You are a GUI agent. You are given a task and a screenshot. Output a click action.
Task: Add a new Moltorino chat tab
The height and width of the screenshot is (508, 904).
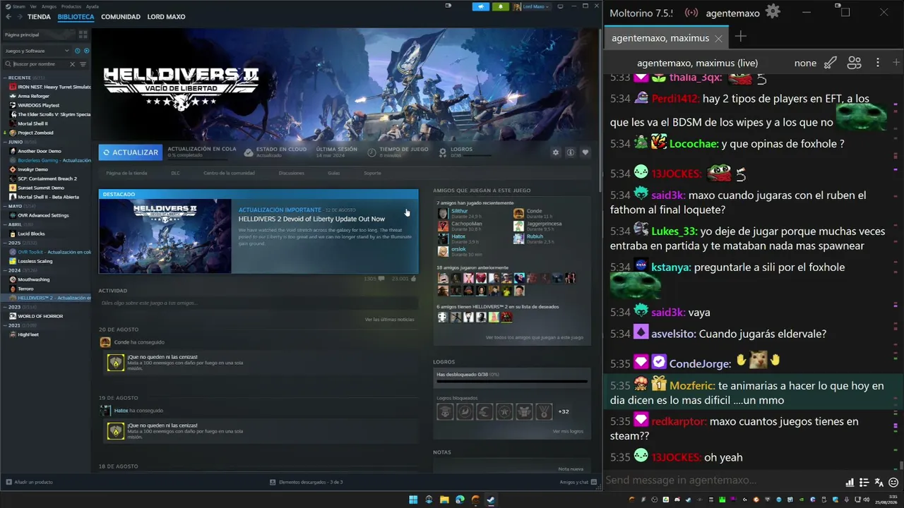point(740,37)
